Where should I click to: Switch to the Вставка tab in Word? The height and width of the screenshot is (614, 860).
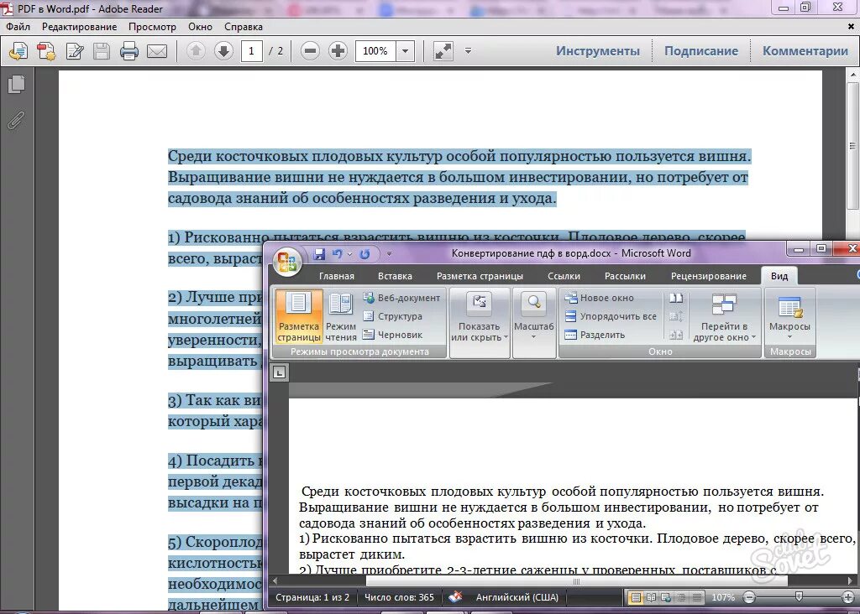click(395, 276)
